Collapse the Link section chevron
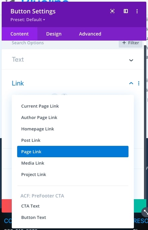This screenshot has width=148, height=230. click(131, 83)
